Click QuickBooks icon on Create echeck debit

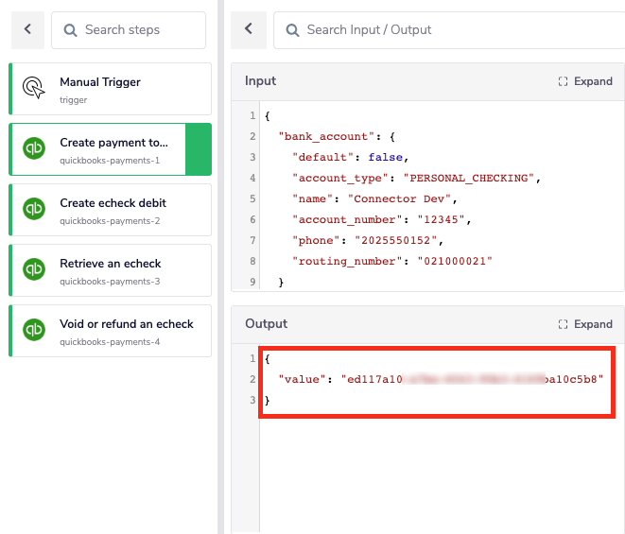(x=34, y=209)
